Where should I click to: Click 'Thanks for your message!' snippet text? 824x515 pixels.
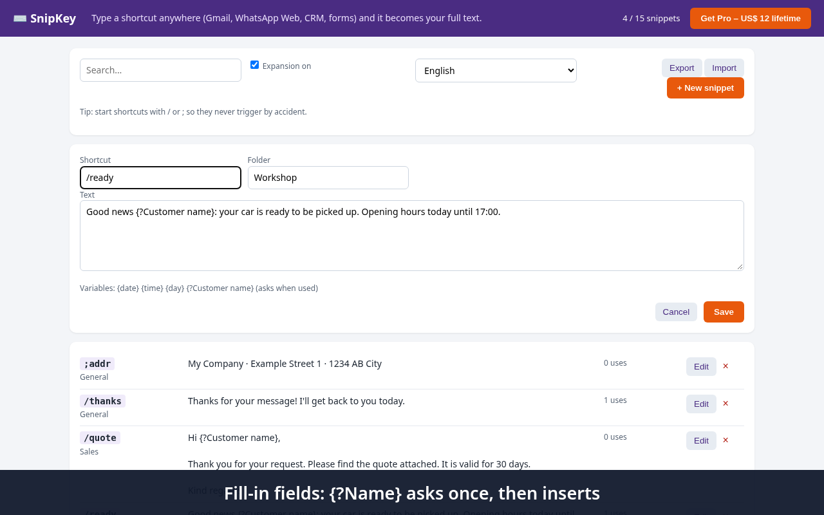[x=296, y=401]
